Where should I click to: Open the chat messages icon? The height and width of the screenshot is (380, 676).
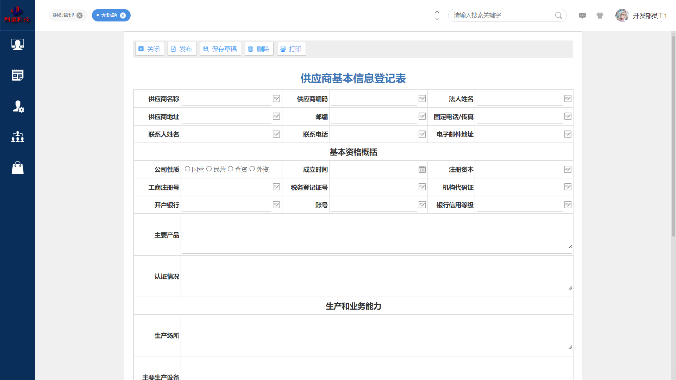582,15
